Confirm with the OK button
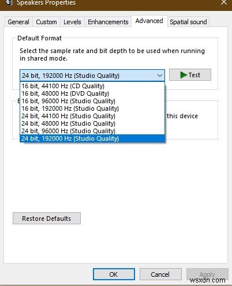Image resolution: width=232 pixels, height=286 pixels. coord(114,274)
